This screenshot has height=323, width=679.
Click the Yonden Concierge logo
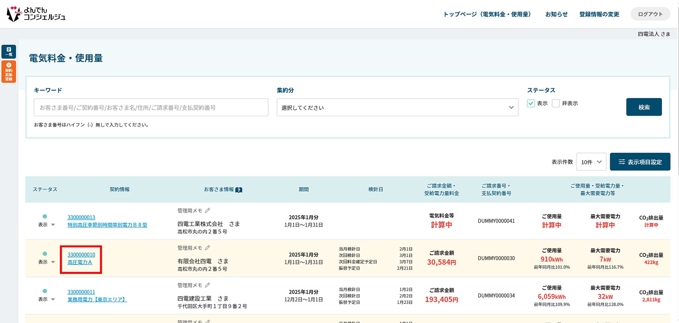tap(36, 14)
